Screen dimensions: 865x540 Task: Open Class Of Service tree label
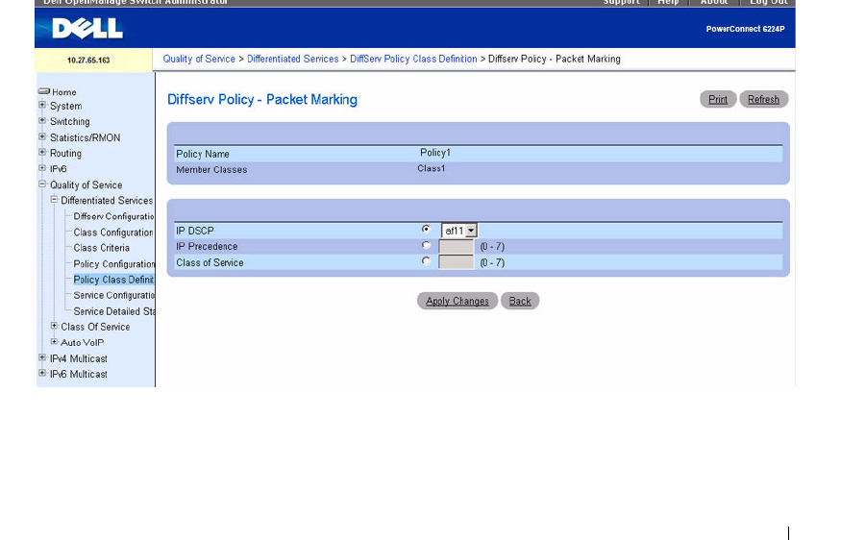(95, 327)
